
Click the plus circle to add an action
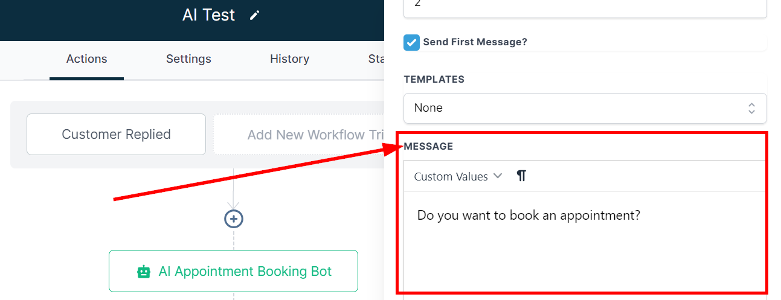click(234, 218)
